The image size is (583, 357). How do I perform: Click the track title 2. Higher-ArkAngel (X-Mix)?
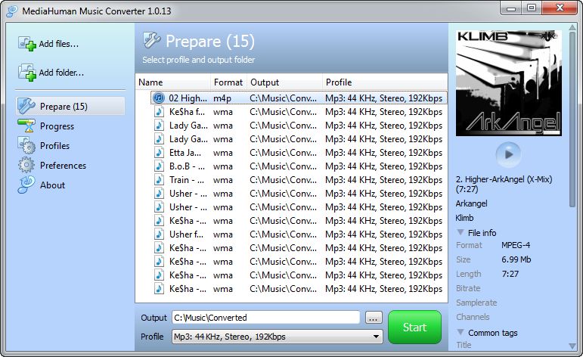pyautogui.click(x=504, y=184)
